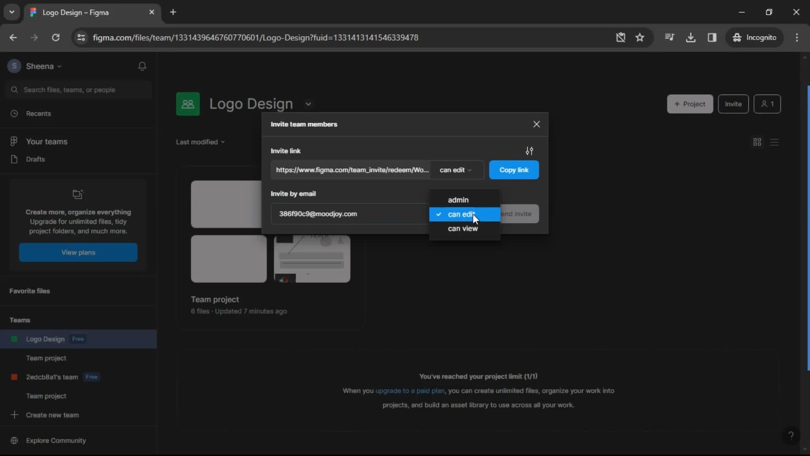Image resolution: width=810 pixels, height=456 pixels.
Task: Click the Explore Community globe icon
Action: click(x=14, y=440)
